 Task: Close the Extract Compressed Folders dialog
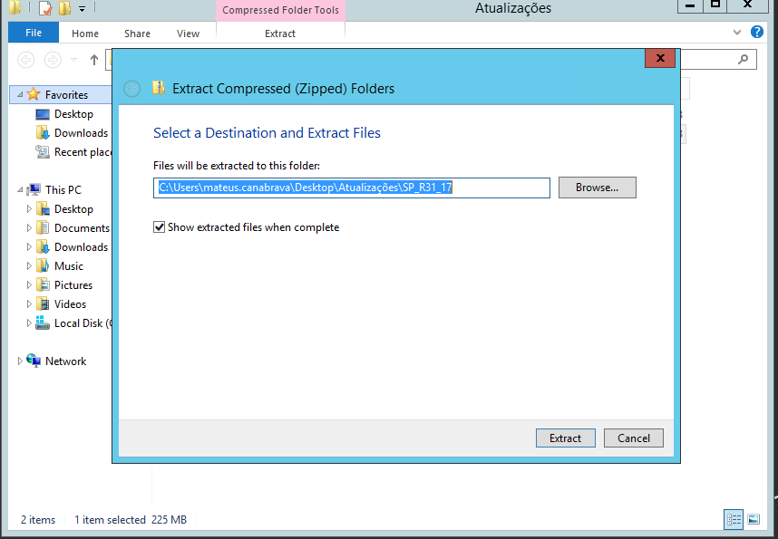(x=660, y=58)
